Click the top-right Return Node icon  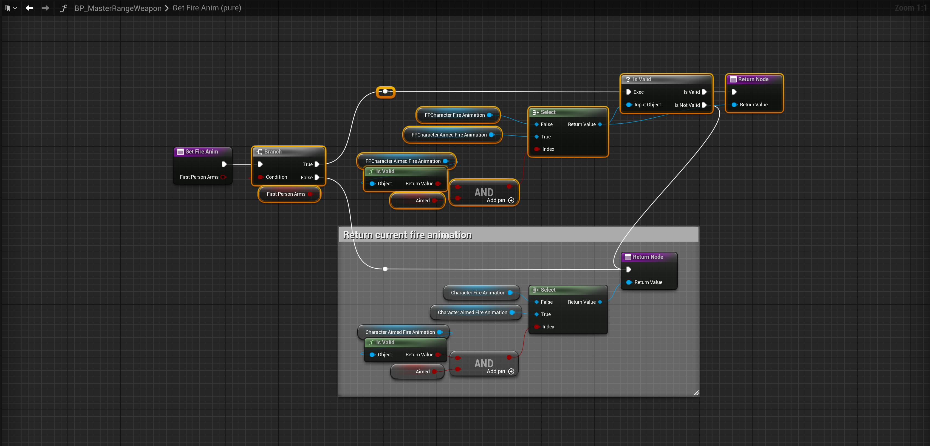tap(733, 79)
